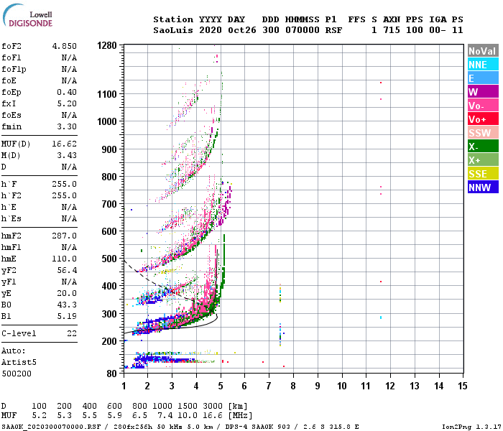The width and height of the screenshot is (503, 431).
Task: Click the 80 y-axis label
Action: point(111,374)
